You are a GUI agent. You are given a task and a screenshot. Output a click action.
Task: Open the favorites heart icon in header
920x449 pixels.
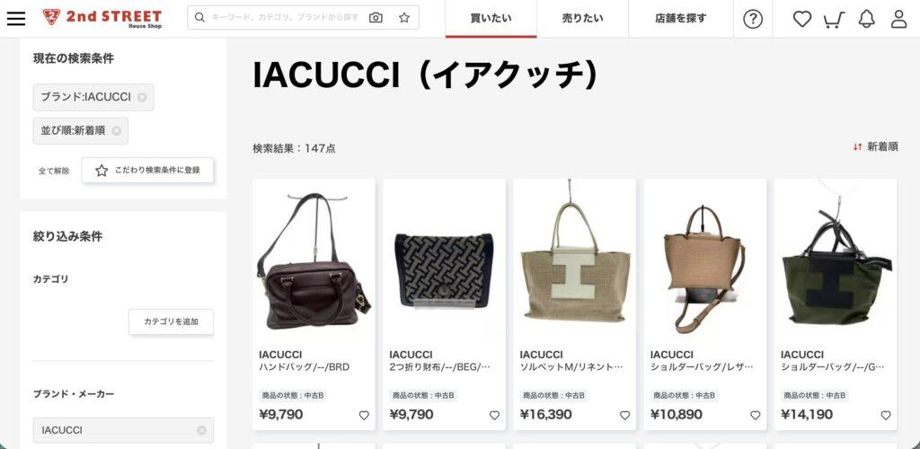click(802, 19)
